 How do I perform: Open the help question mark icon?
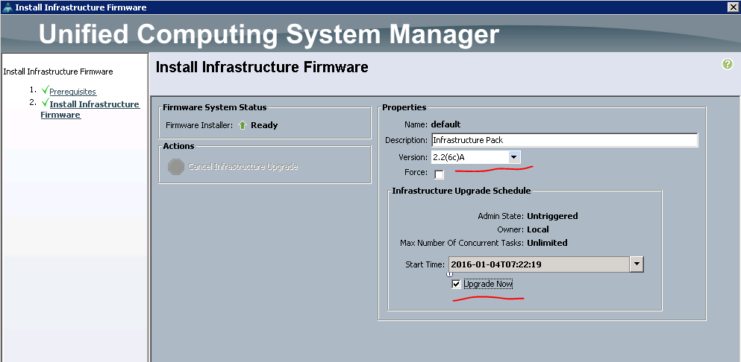pos(728,64)
